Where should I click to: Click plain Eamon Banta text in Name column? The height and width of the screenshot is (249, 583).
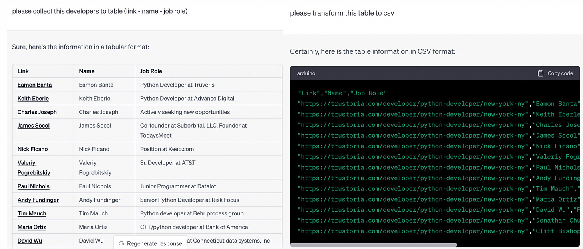tap(96, 85)
